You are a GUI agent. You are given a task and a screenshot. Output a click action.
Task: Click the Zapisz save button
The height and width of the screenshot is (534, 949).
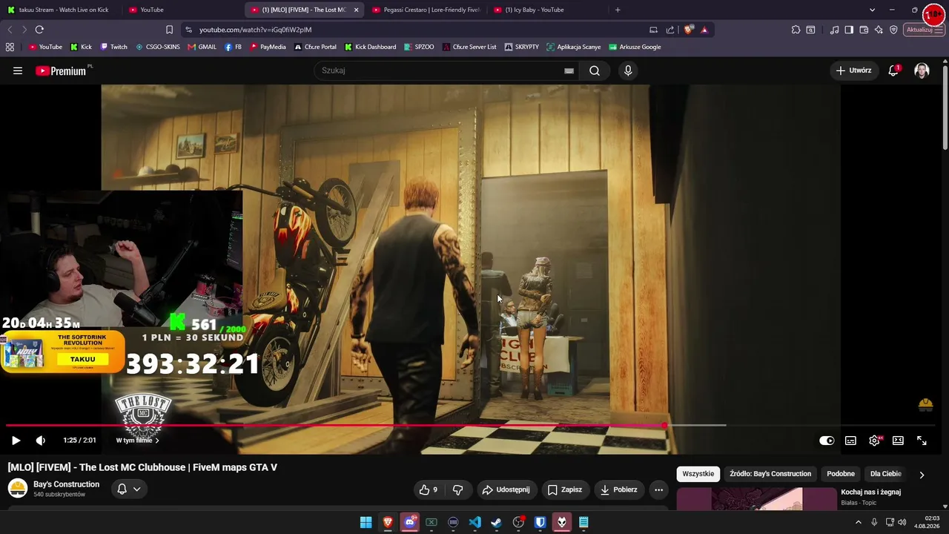(x=564, y=489)
